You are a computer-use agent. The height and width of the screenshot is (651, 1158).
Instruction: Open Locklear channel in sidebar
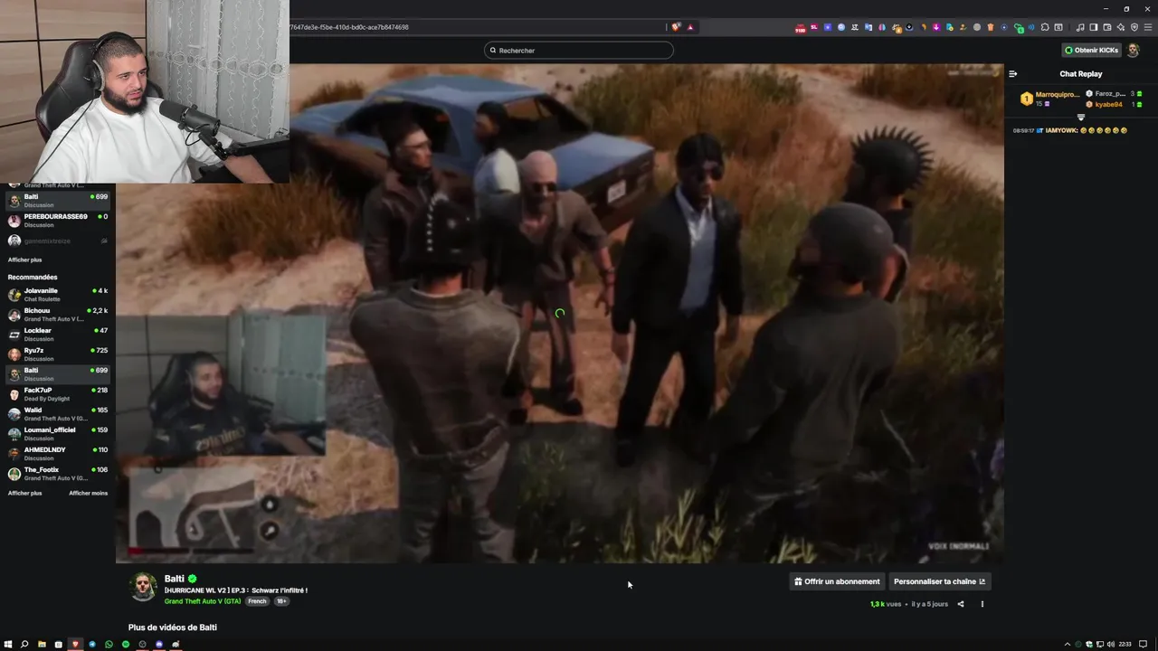pos(58,335)
